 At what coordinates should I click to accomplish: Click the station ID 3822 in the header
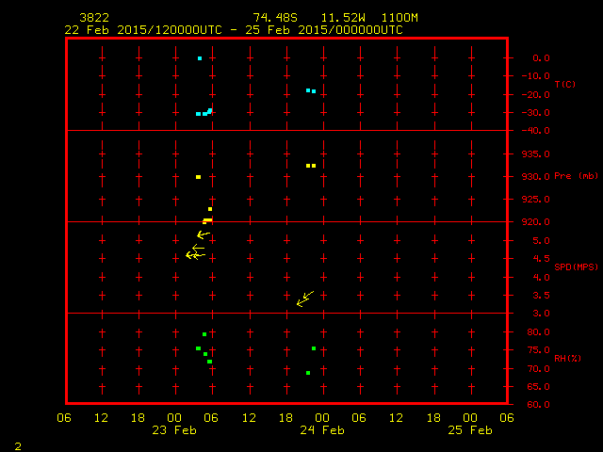93,18
